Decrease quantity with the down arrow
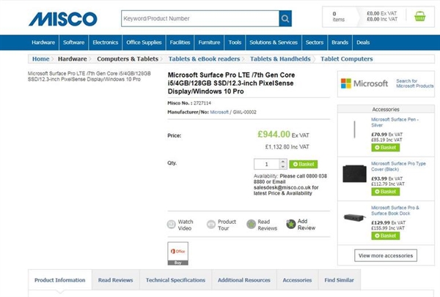 click(x=282, y=168)
